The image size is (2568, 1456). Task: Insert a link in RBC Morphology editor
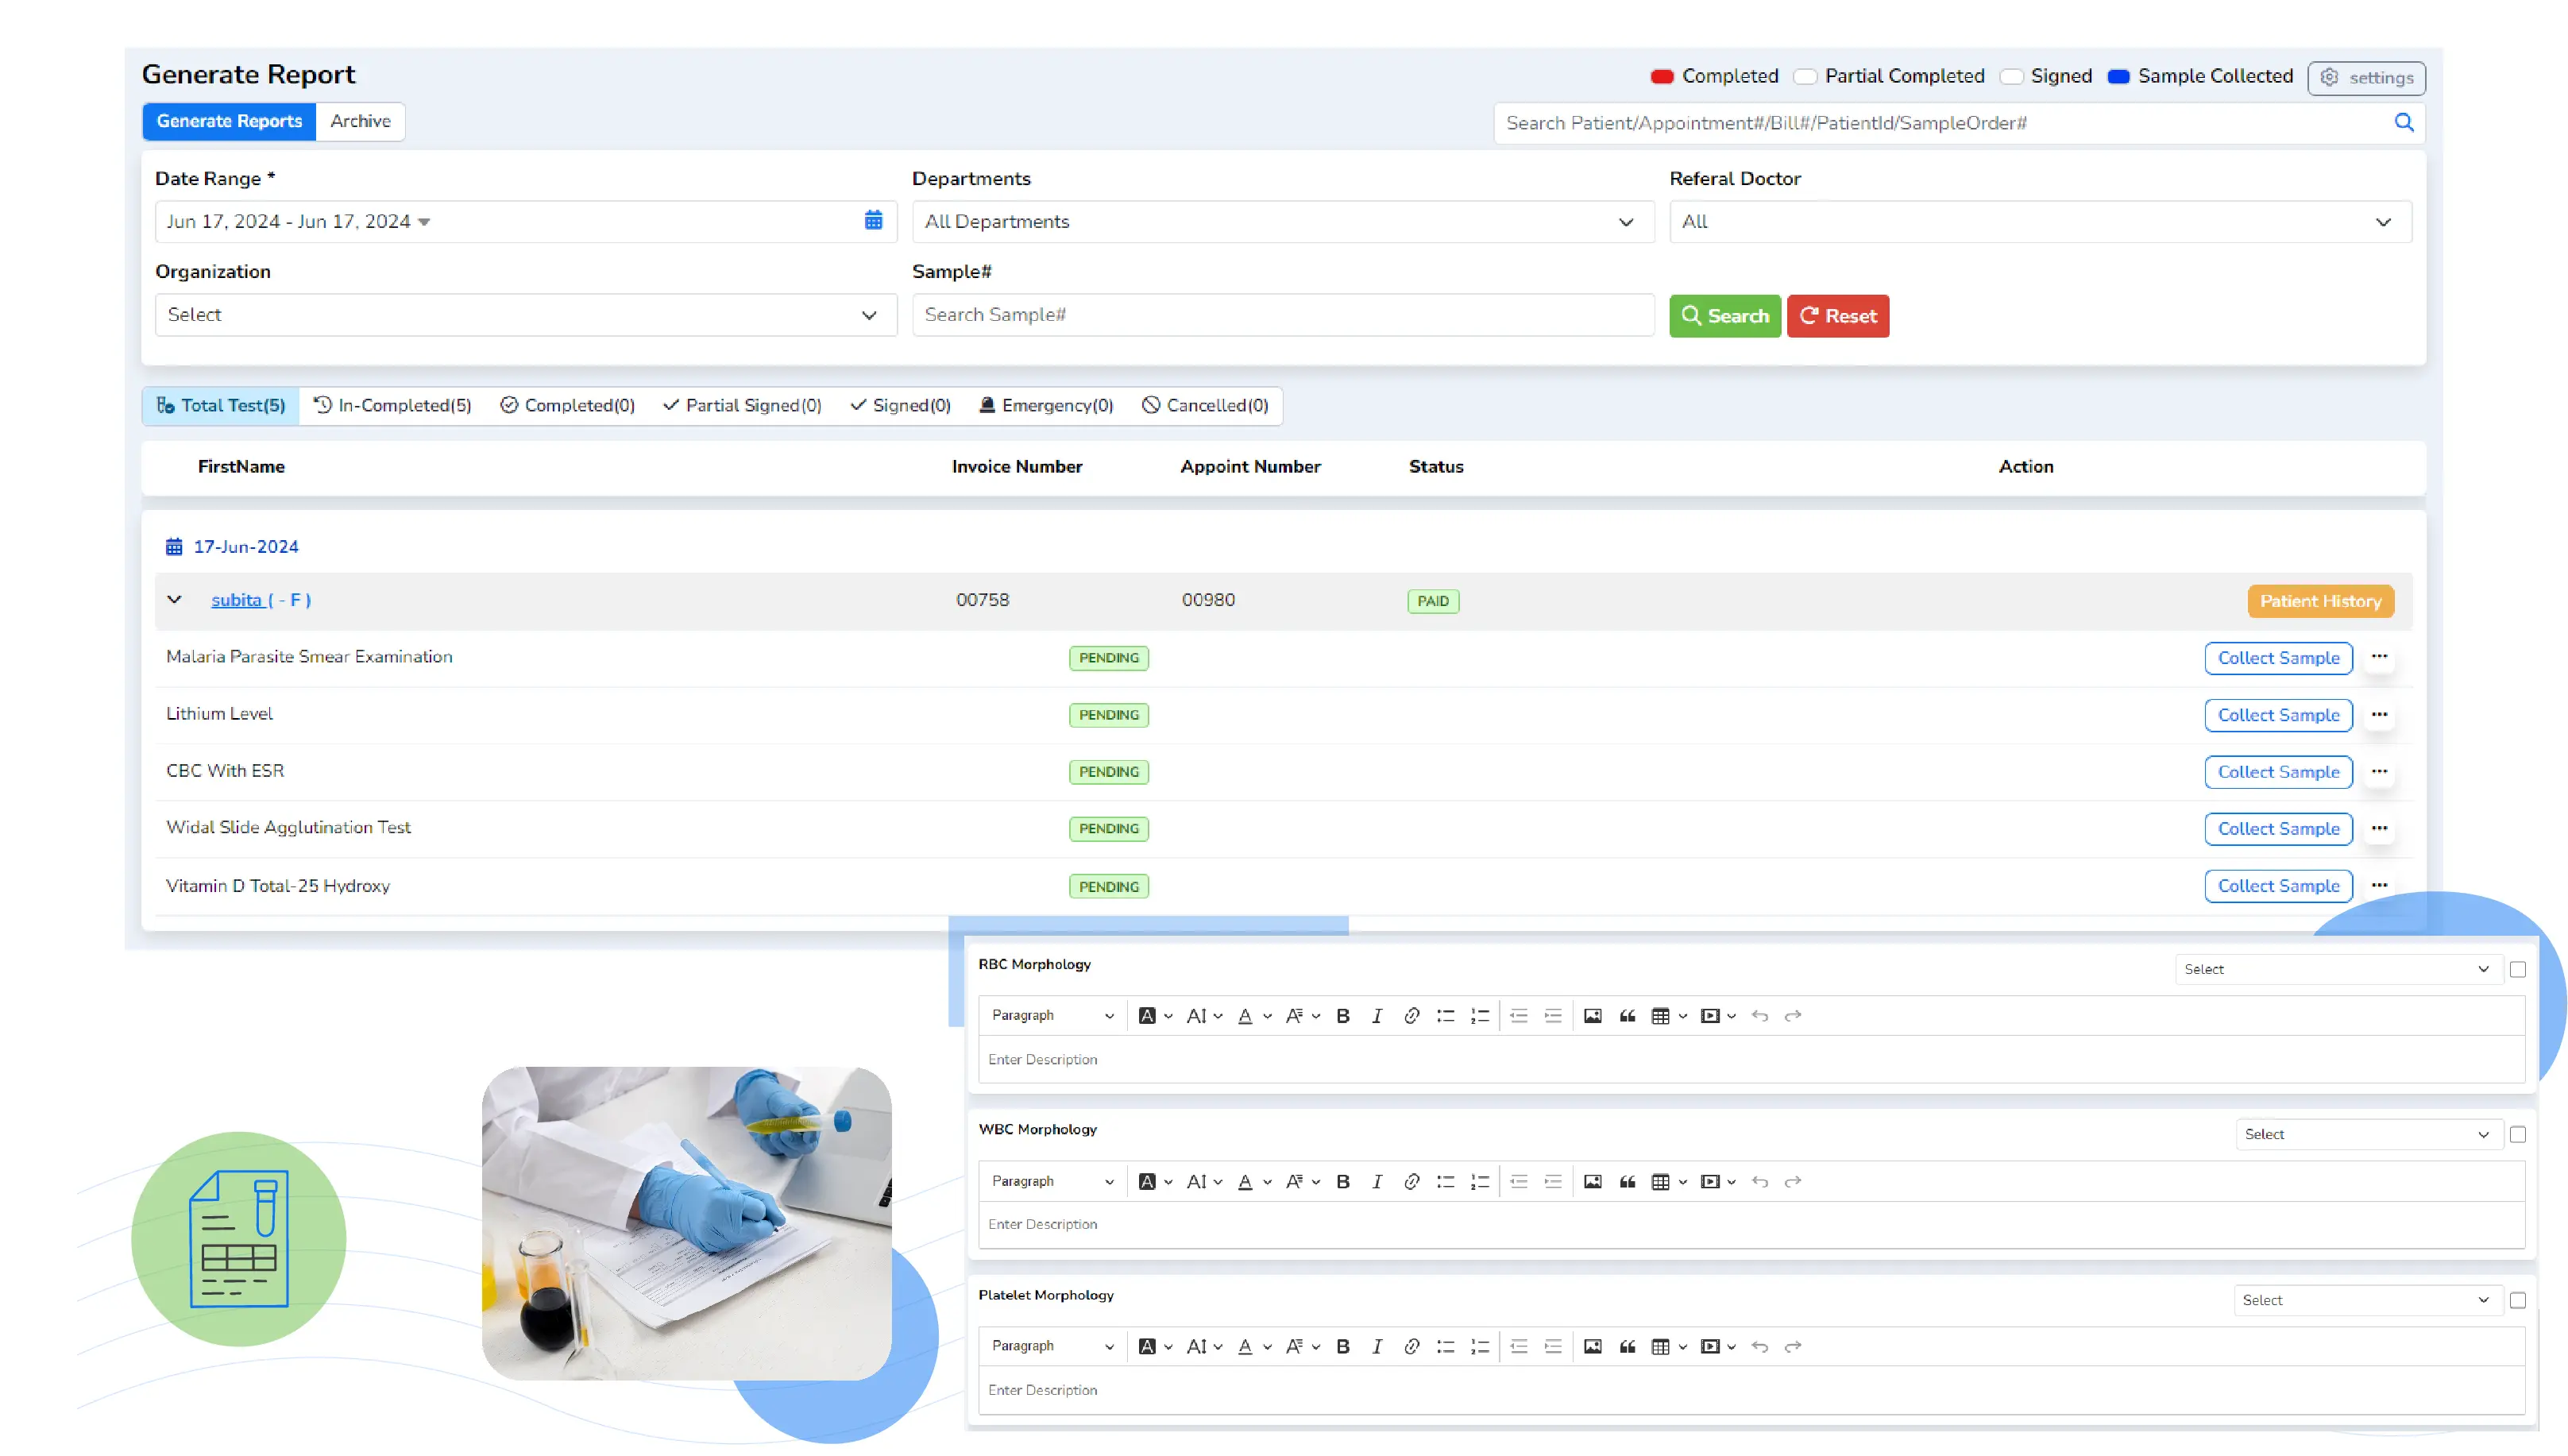1411,1016
